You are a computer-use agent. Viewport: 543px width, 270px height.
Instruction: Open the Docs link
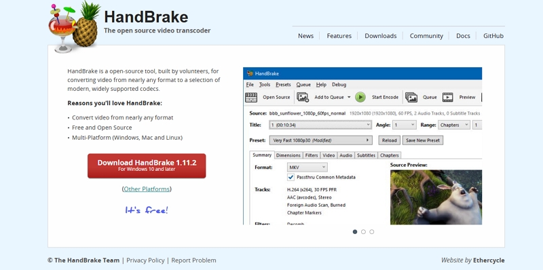tap(463, 36)
